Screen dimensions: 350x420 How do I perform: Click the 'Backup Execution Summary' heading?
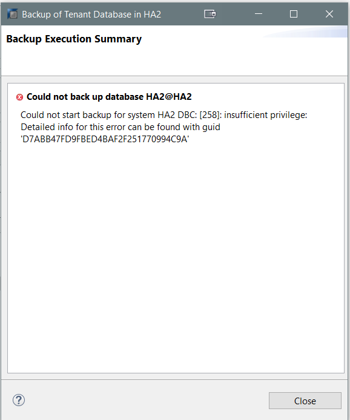pyautogui.click(x=74, y=39)
